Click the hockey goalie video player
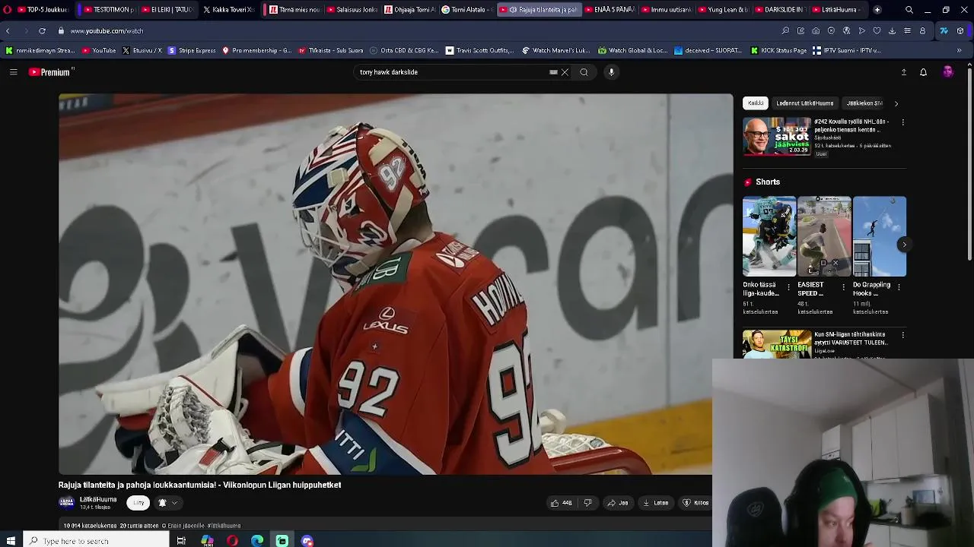The height and width of the screenshot is (547, 974). click(x=396, y=284)
